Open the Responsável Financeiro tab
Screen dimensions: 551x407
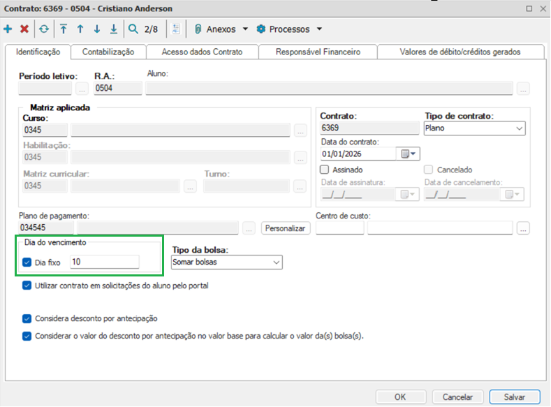click(318, 52)
